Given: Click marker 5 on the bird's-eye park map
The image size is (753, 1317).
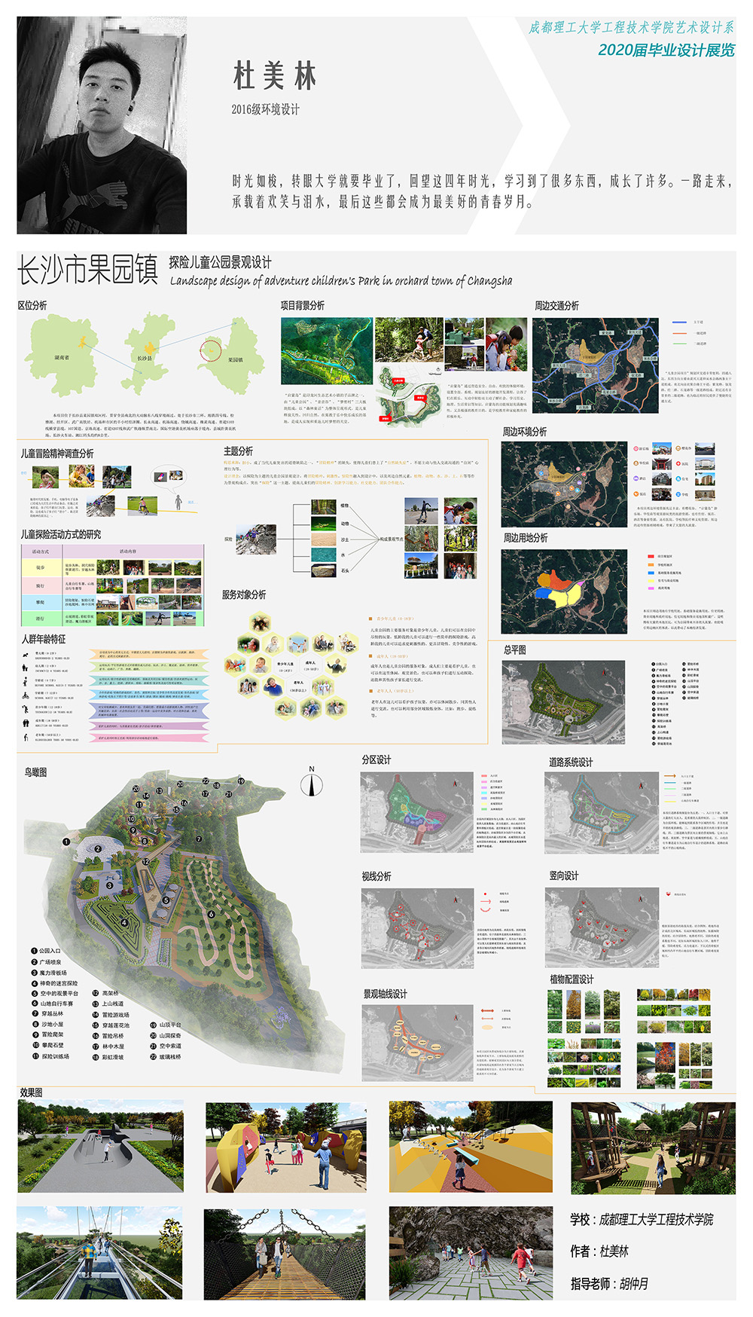Looking at the screenshot, I should [166, 900].
